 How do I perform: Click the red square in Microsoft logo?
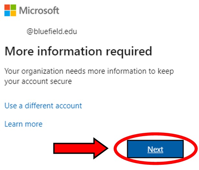(x=7, y=7)
